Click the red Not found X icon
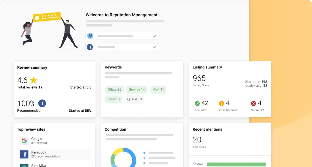312x167 pixels. point(253,103)
